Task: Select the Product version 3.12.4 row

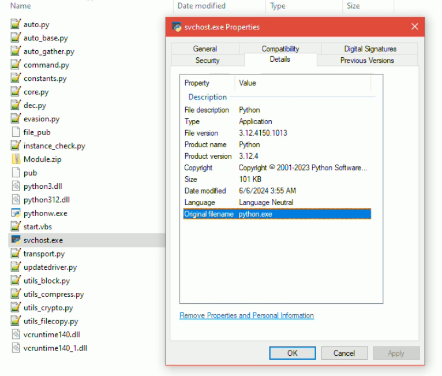Action: click(x=277, y=156)
